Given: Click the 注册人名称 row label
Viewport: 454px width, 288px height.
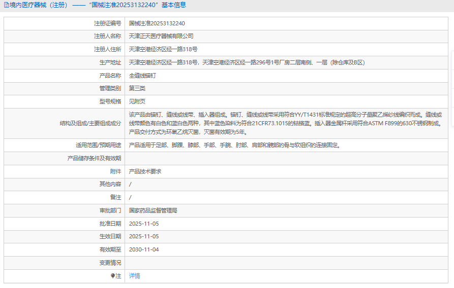Looking at the screenshot, I should tap(107, 36).
